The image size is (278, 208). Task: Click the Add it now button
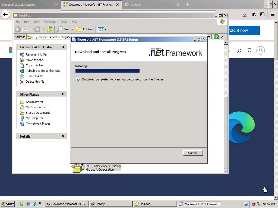[x=244, y=30]
